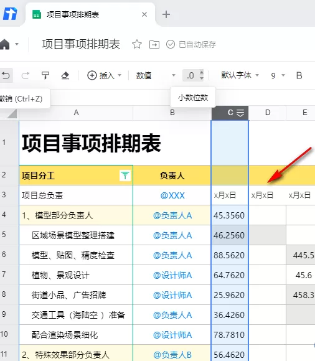Click the redo arrow icon
This screenshot has width=315, height=361.
tap(26, 75)
